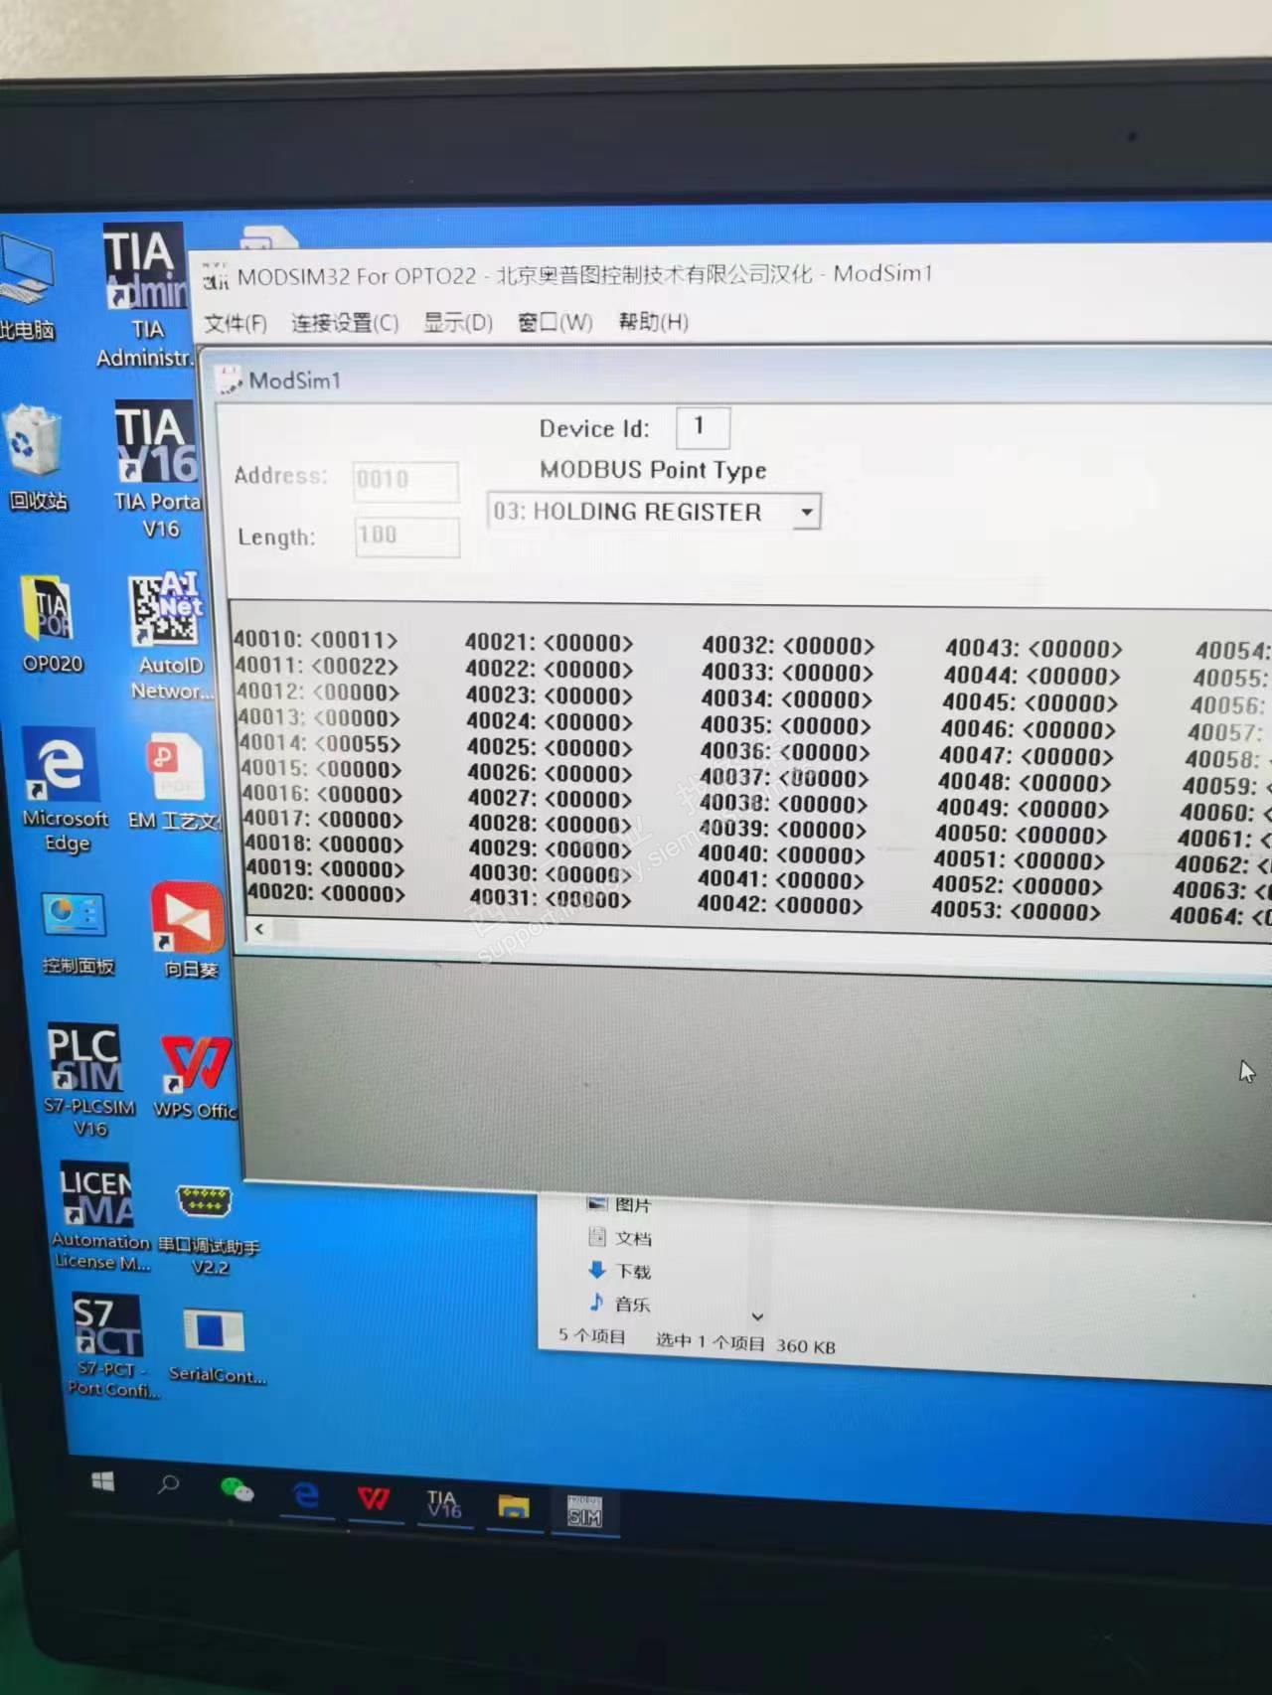Click the Length input field
The height and width of the screenshot is (1695, 1272).
(407, 536)
